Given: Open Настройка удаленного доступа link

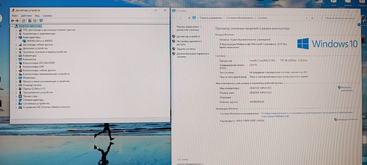Looking at the screenshot, I should point(189,42).
